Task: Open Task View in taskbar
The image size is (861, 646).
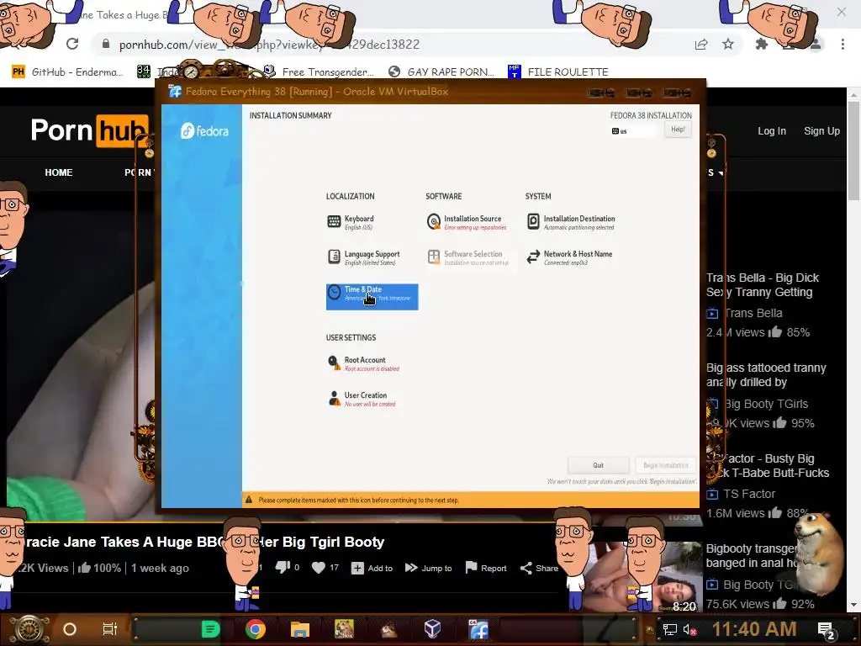Action: click(110, 629)
